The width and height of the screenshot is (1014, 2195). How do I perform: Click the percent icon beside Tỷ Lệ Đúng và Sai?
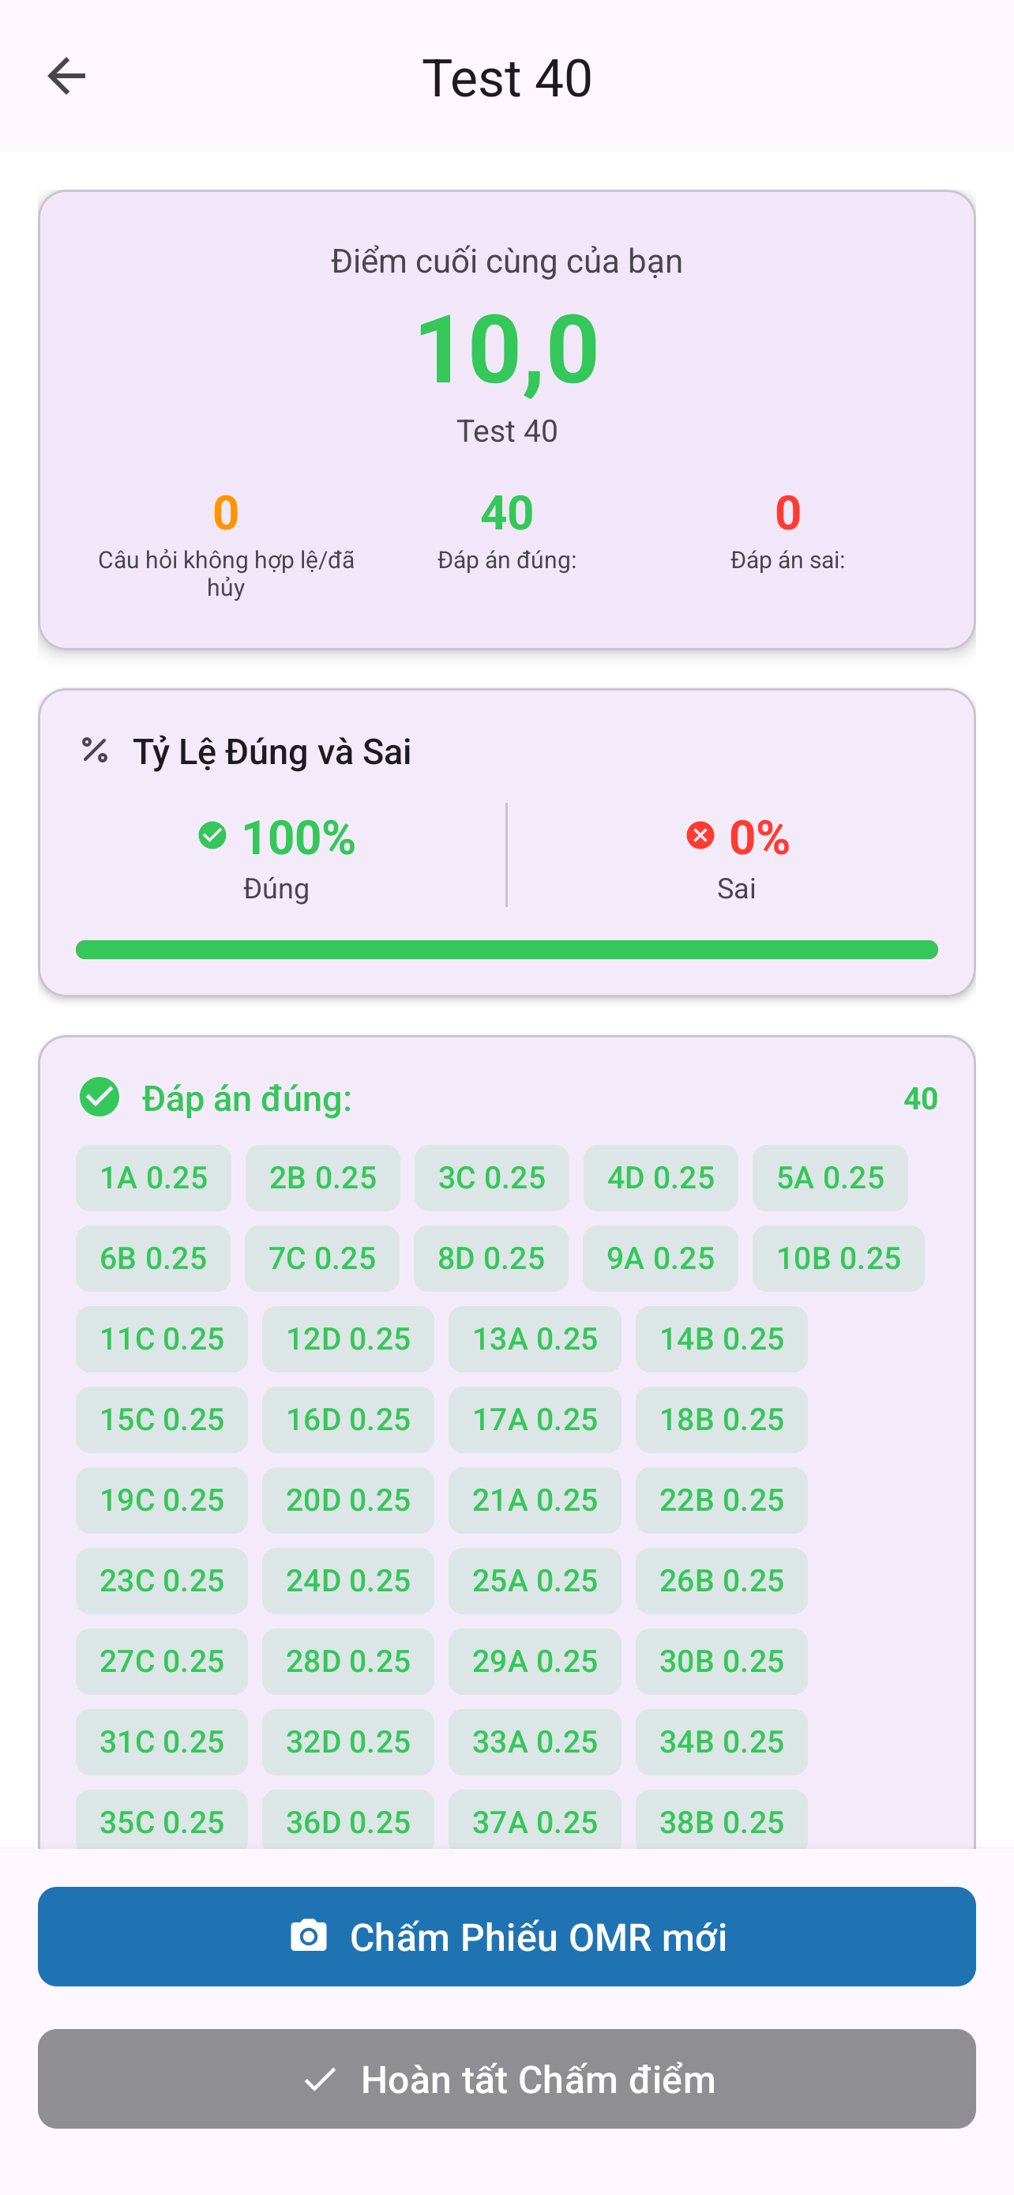click(95, 751)
